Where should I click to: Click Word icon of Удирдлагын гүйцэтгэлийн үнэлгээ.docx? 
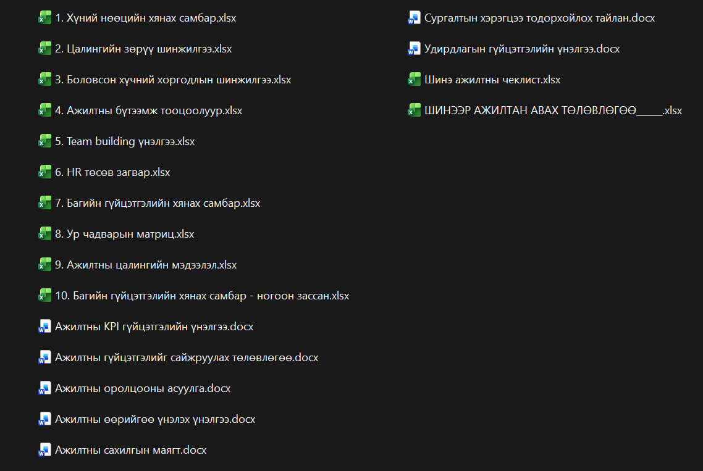pyautogui.click(x=414, y=49)
